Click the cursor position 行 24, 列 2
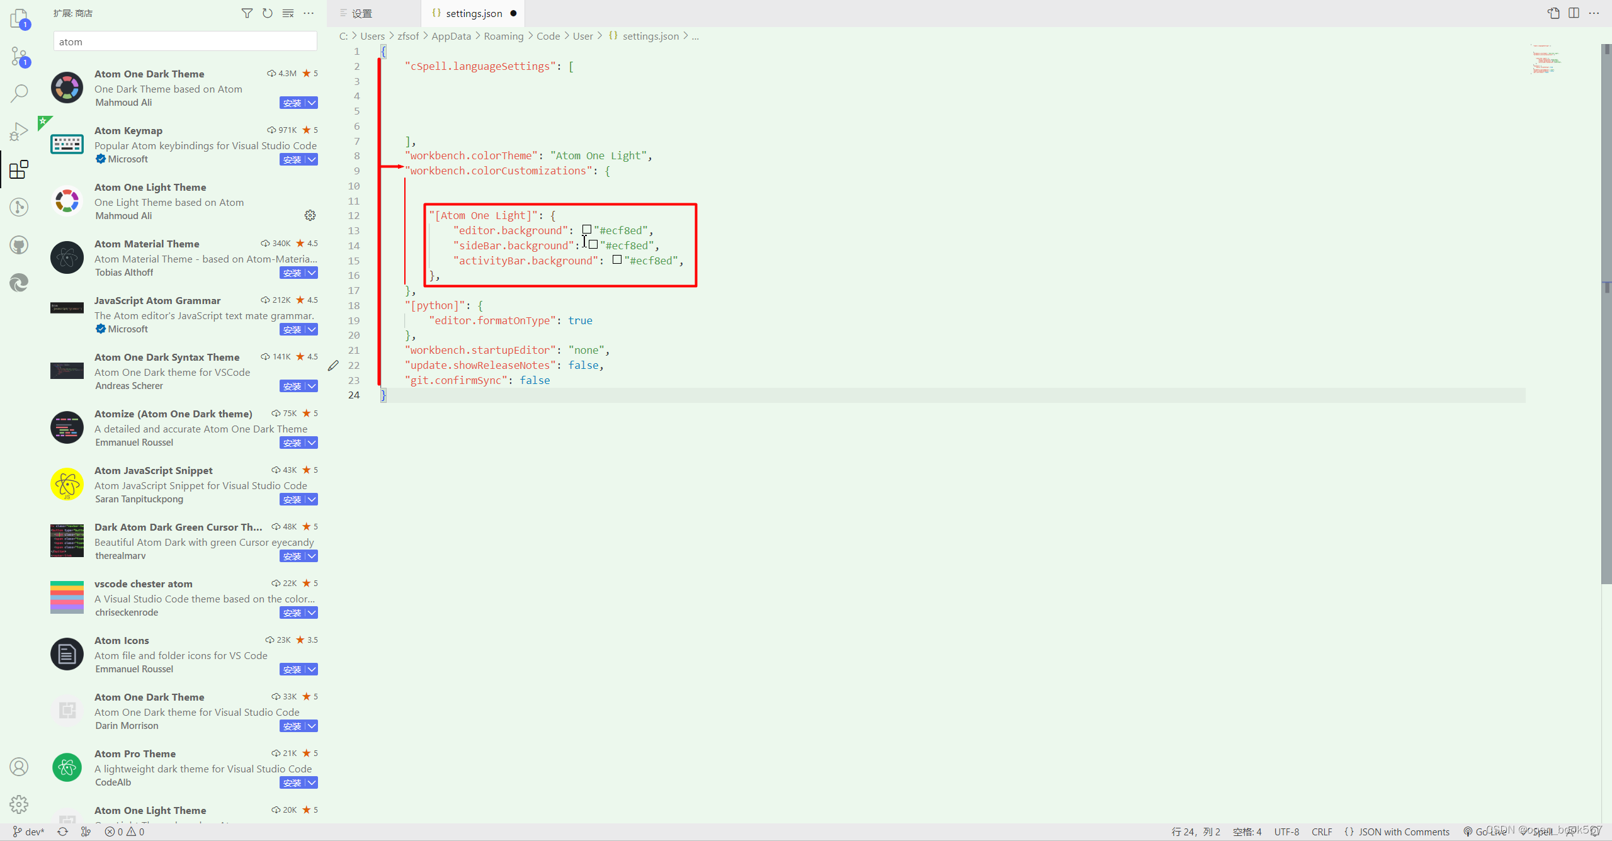The width and height of the screenshot is (1612, 841). pyautogui.click(x=1196, y=832)
